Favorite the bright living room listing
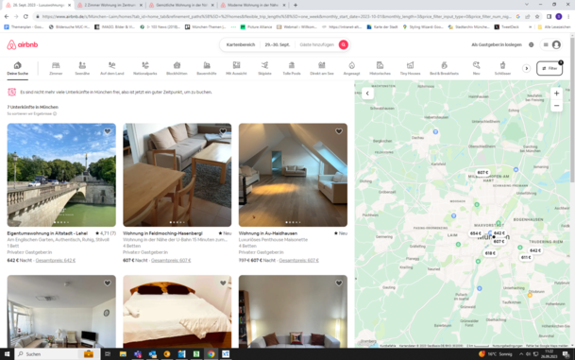575x360 pixels. 108,283
